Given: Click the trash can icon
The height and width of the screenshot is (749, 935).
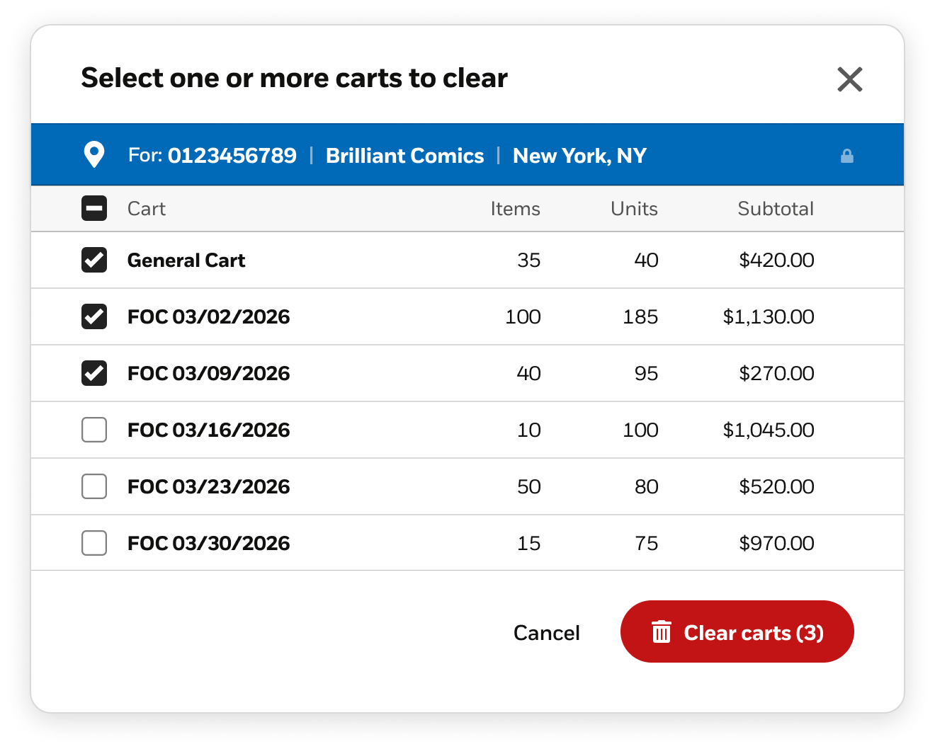Looking at the screenshot, I should [662, 631].
